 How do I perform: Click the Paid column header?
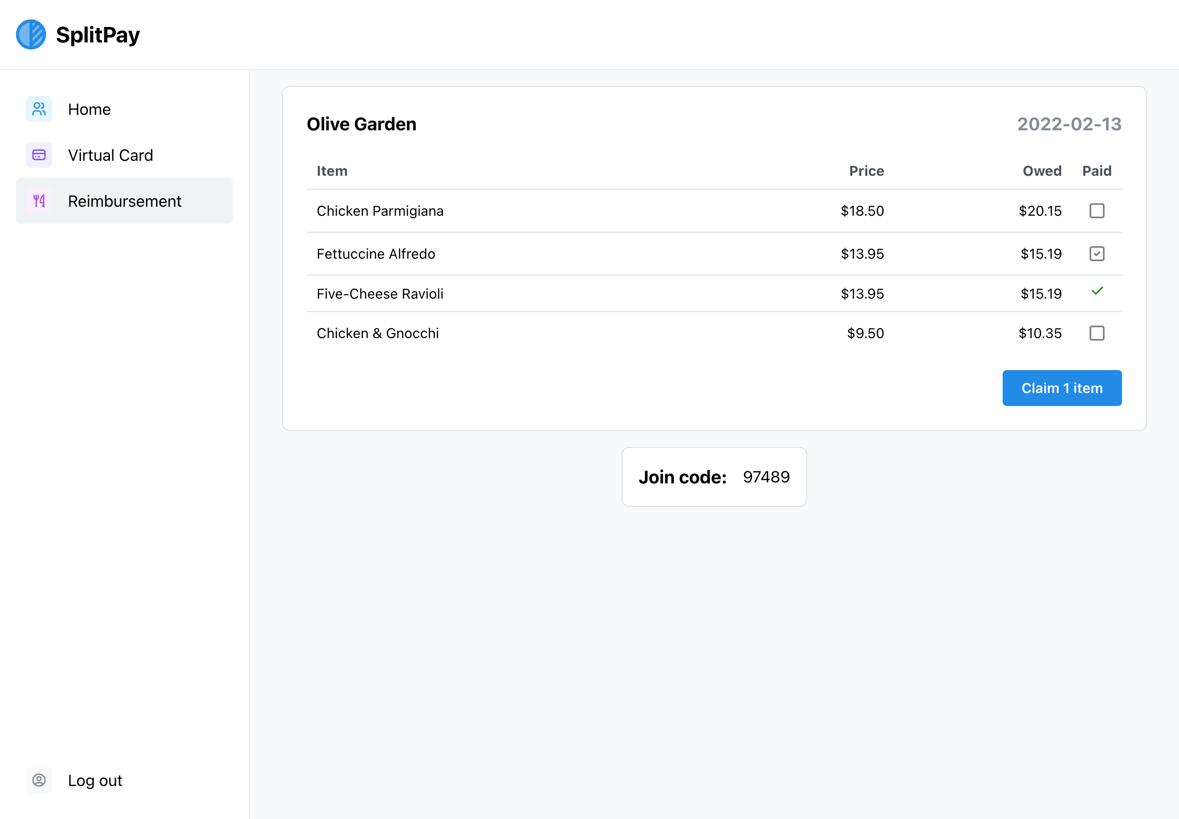[x=1097, y=171]
